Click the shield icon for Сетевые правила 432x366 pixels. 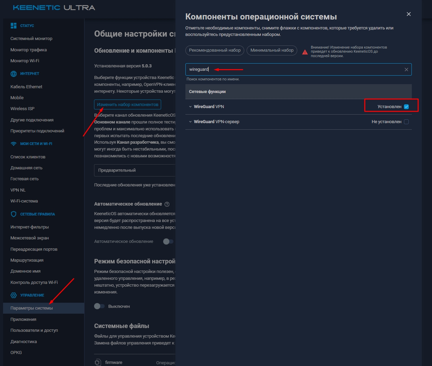pos(13,214)
